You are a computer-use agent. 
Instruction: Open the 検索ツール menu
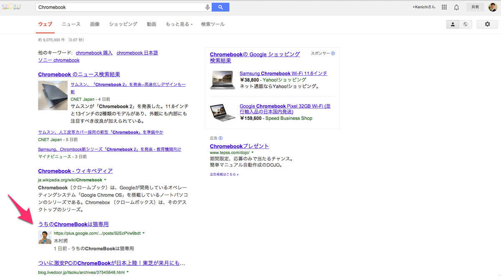click(x=213, y=24)
